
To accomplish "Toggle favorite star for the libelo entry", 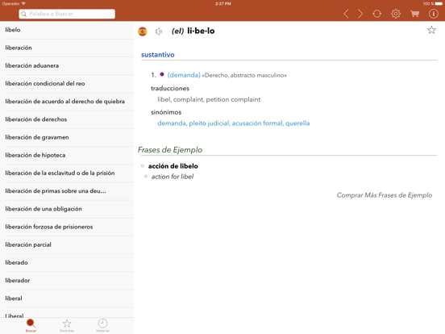I will point(431,30).
